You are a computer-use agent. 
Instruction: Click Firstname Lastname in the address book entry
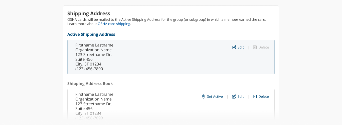(x=94, y=94)
